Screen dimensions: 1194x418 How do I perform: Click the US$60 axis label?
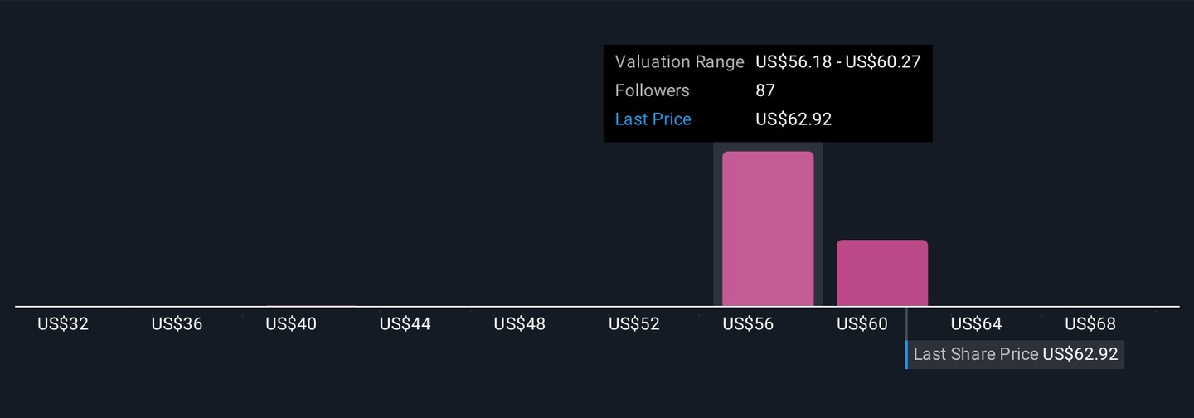point(862,324)
